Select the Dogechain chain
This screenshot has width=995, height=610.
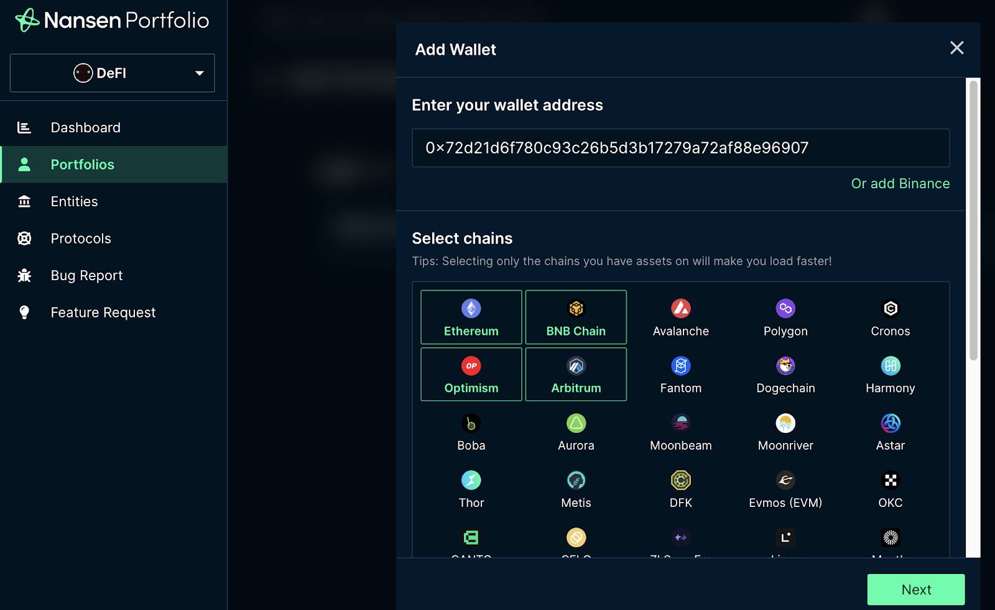click(x=785, y=375)
